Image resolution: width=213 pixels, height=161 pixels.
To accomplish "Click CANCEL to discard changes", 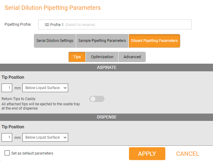I will (x=188, y=154).
